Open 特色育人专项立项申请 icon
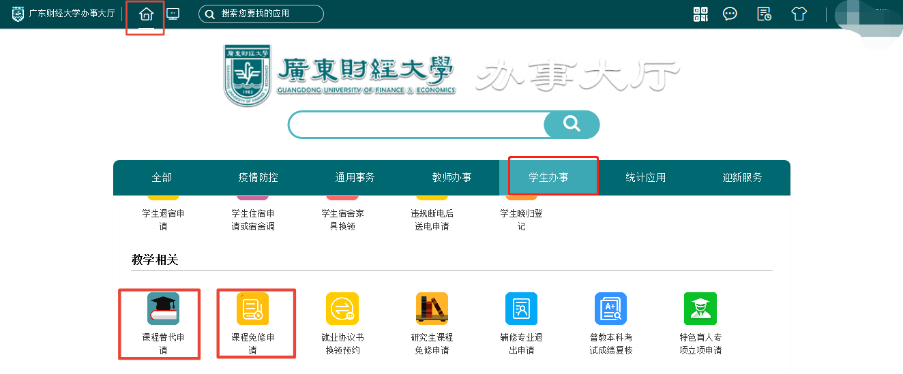Viewport: 903px width, 374px height. pyautogui.click(x=700, y=309)
